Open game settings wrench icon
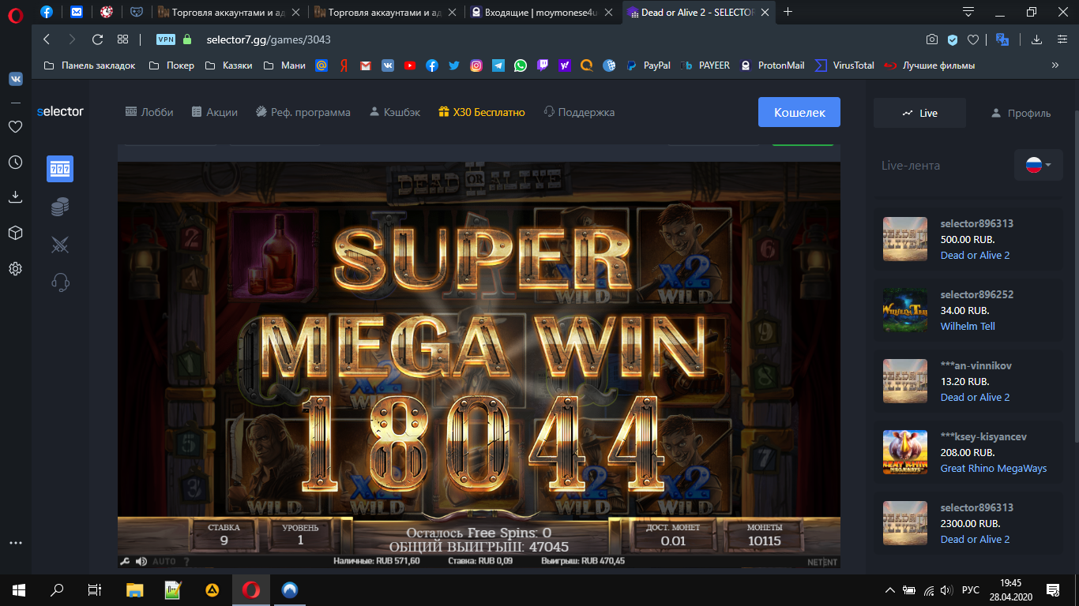 tap(124, 561)
